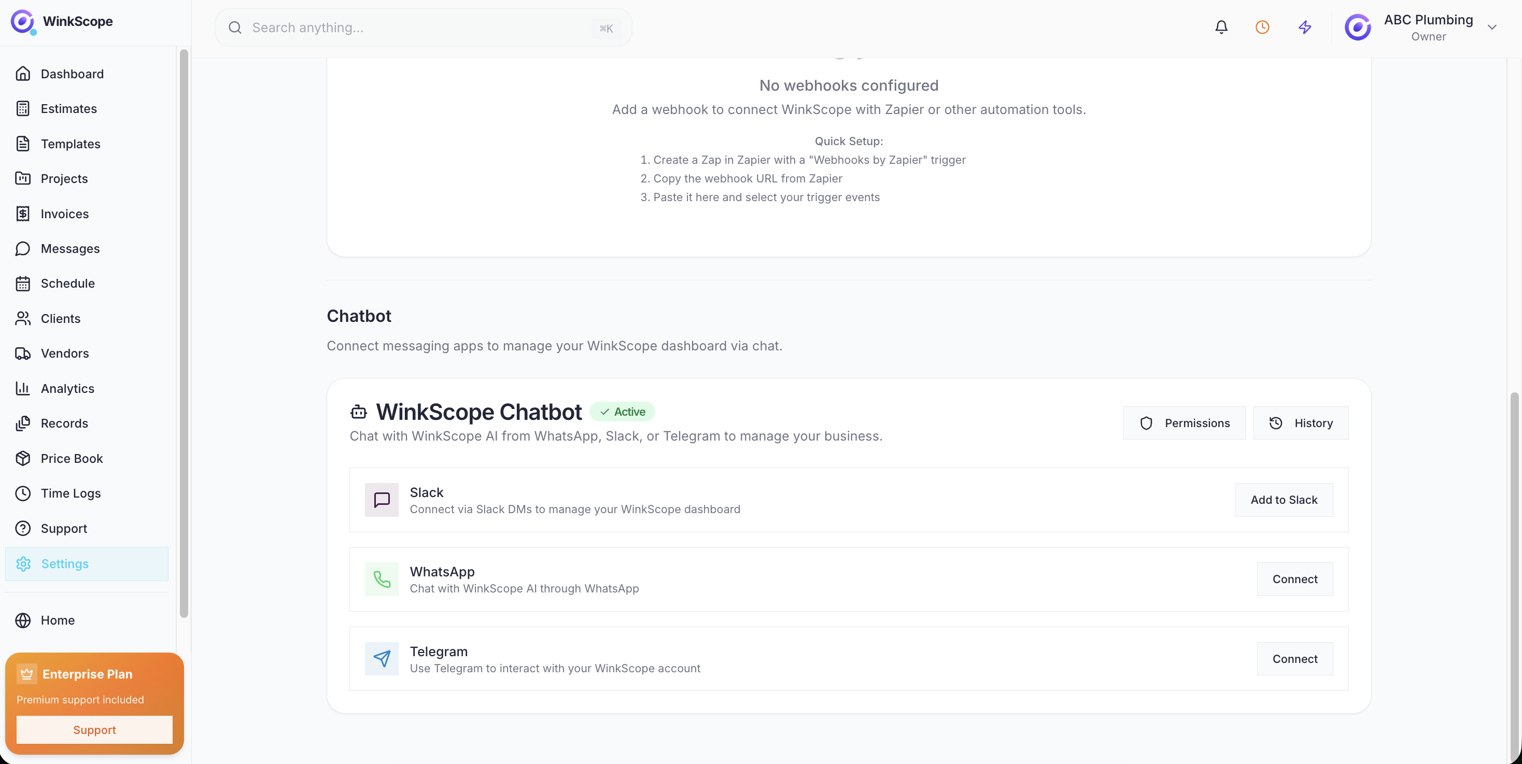Click the ABC Plumbing avatar icon

tap(1358, 27)
